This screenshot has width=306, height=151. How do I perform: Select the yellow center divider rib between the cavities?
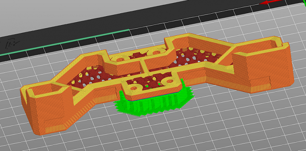(x=143, y=66)
